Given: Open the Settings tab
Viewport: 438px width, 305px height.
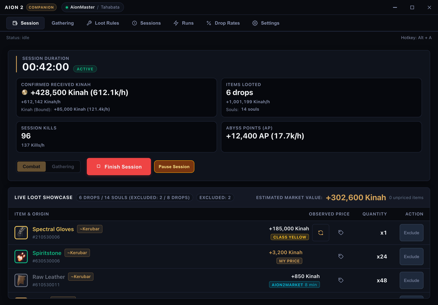Looking at the screenshot, I should [x=266, y=23].
